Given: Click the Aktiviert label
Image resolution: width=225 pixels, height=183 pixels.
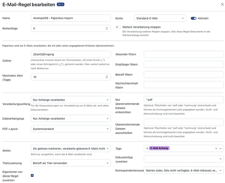Looking at the screenshot, I should point(203,18).
